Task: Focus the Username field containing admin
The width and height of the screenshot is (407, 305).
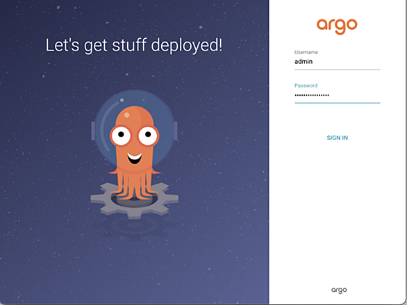Action: tap(337, 62)
